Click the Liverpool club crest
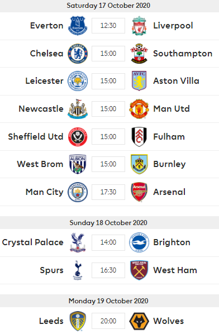Image resolution: width=219 pixels, height=334 pixels. [x=139, y=26]
